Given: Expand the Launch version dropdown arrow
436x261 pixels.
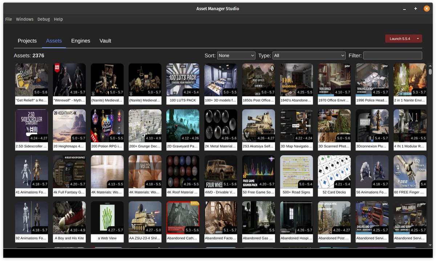Looking at the screenshot, I should (418, 38).
